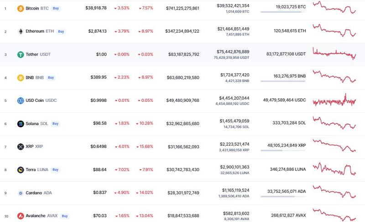
Task: Click the Bitcoin coin logo icon
Action: 20,8
